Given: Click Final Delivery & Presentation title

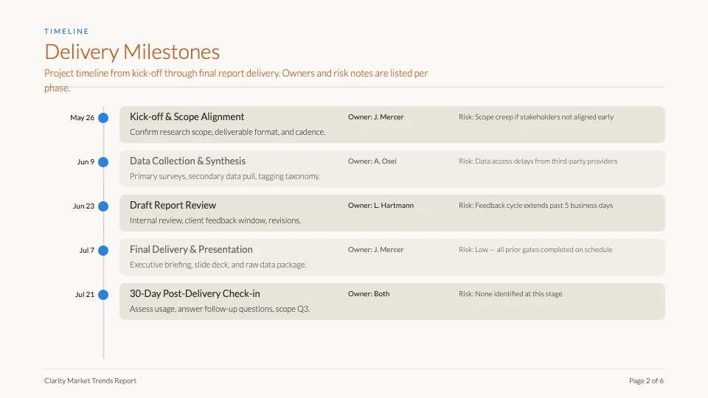Looking at the screenshot, I should (x=191, y=250).
